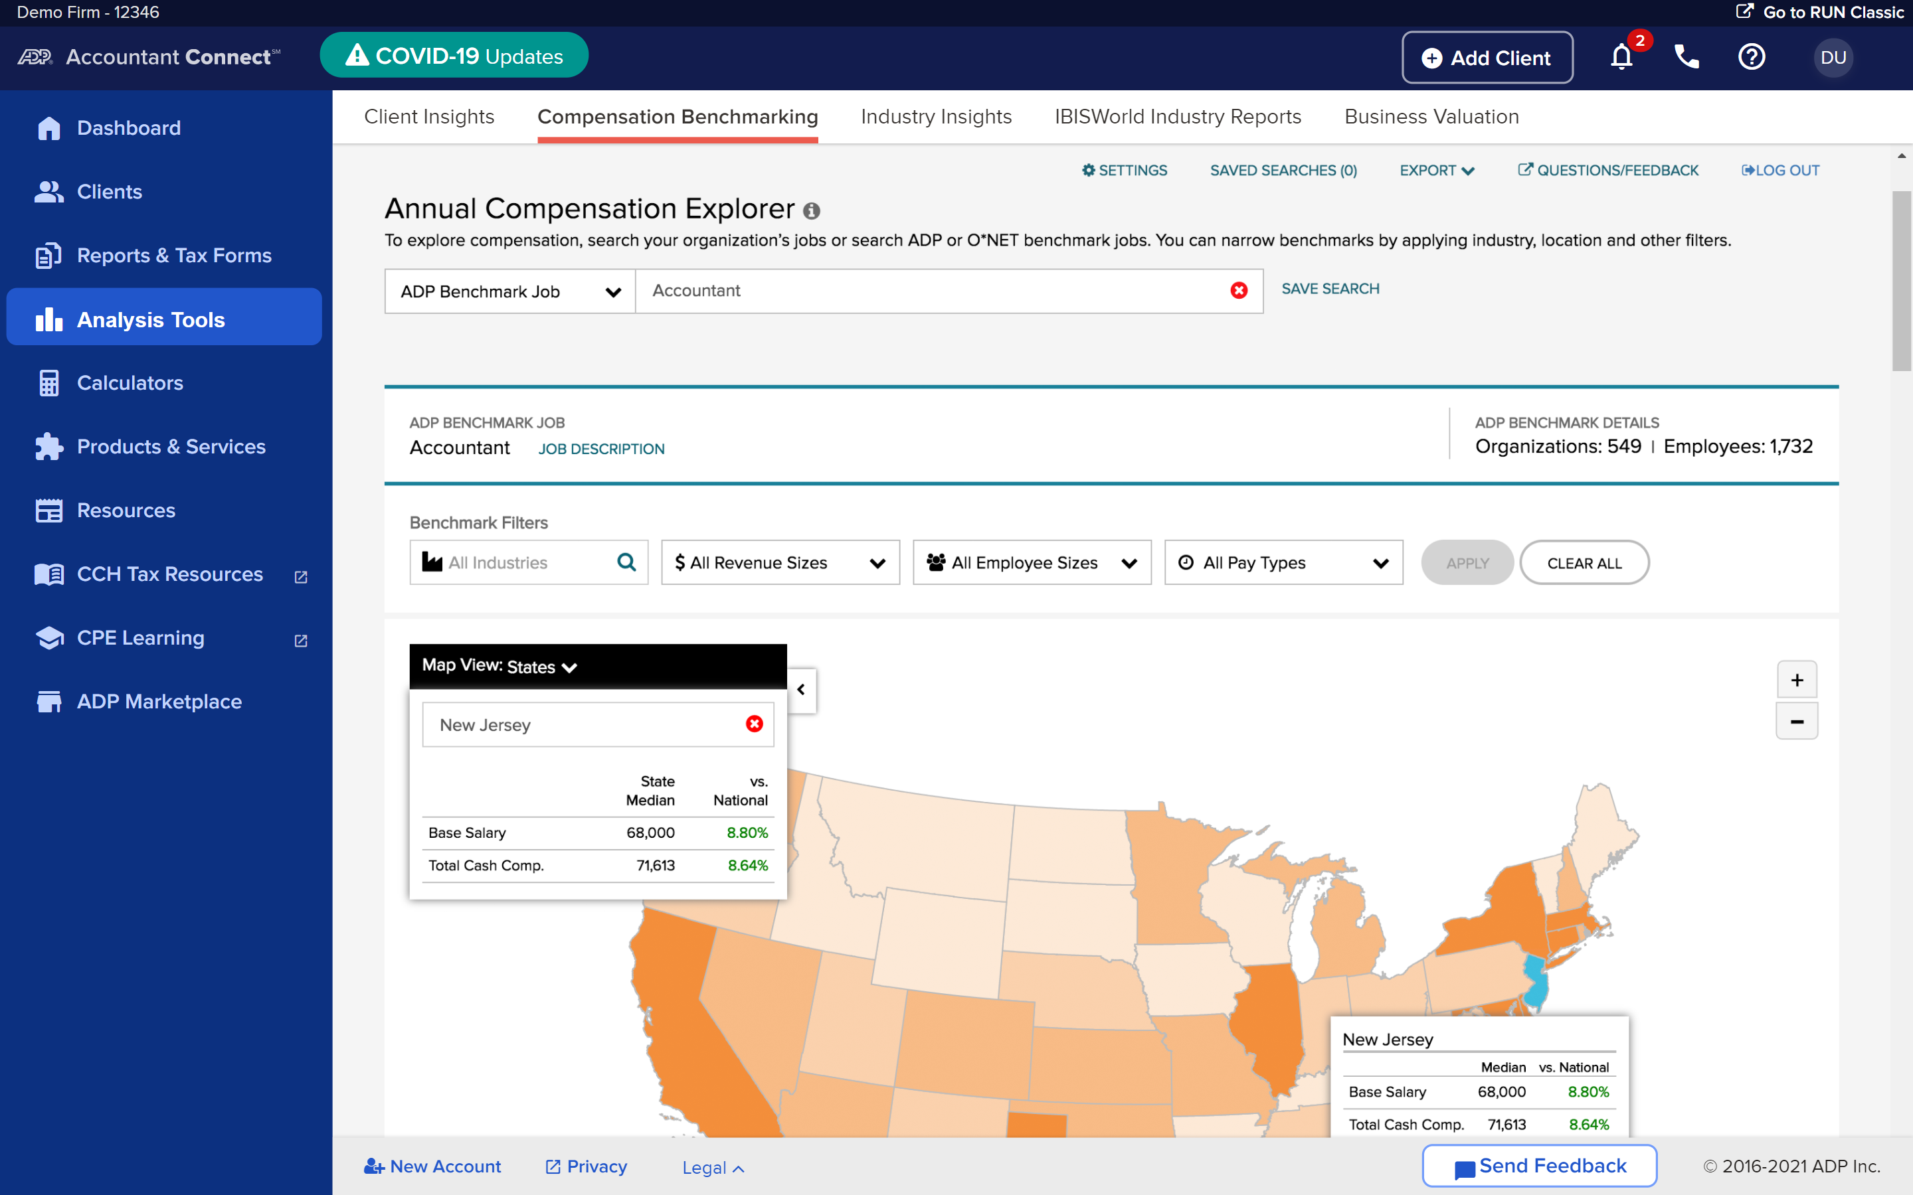Collapse the map view side panel arrow
1913x1195 pixels.
click(x=802, y=690)
